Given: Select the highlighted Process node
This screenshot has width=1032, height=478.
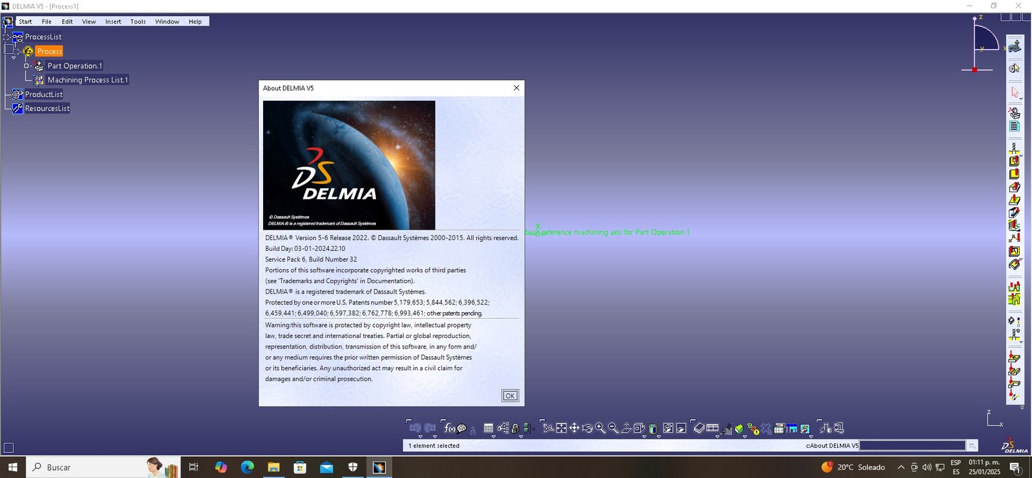Looking at the screenshot, I should [x=49, y=51].
